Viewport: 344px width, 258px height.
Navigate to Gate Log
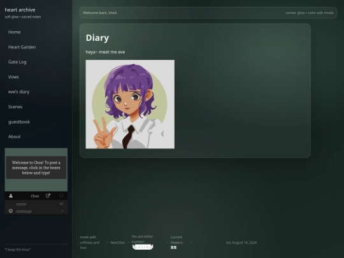click(x=17, y=62)
